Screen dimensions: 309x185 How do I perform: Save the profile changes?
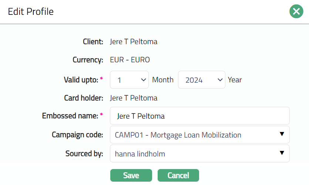point(131,175)
